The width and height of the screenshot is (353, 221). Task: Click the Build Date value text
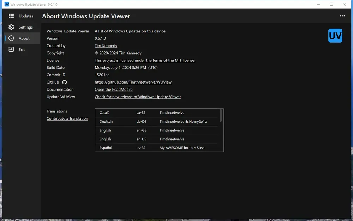point(126,67)
